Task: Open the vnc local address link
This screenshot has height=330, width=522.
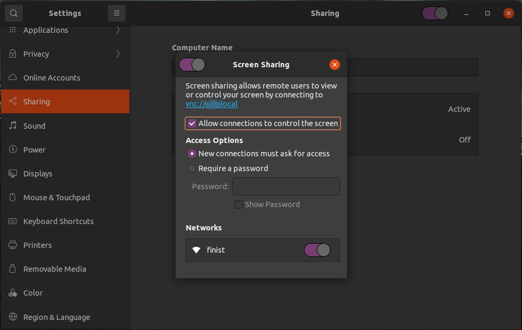Action: pyautogui.click(x=212, y=104)
